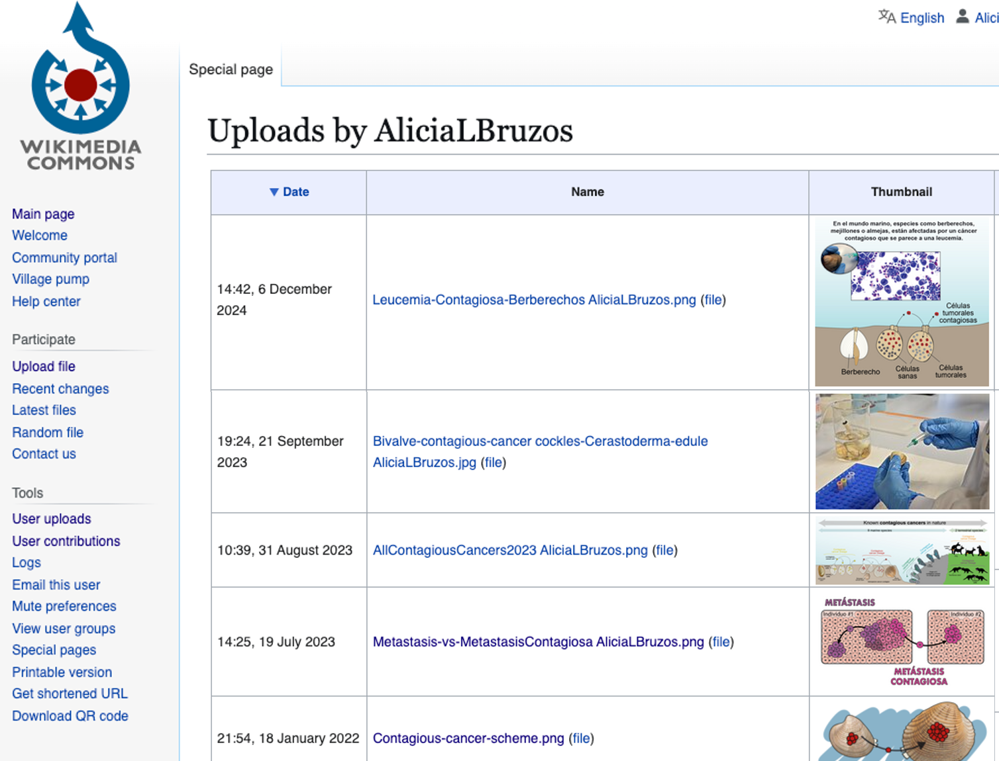Open Metastasis-vs-MetastasisContagiosa file page link
Screen dimensions: 999x761
pyautogui.click(x=538, y=642)
